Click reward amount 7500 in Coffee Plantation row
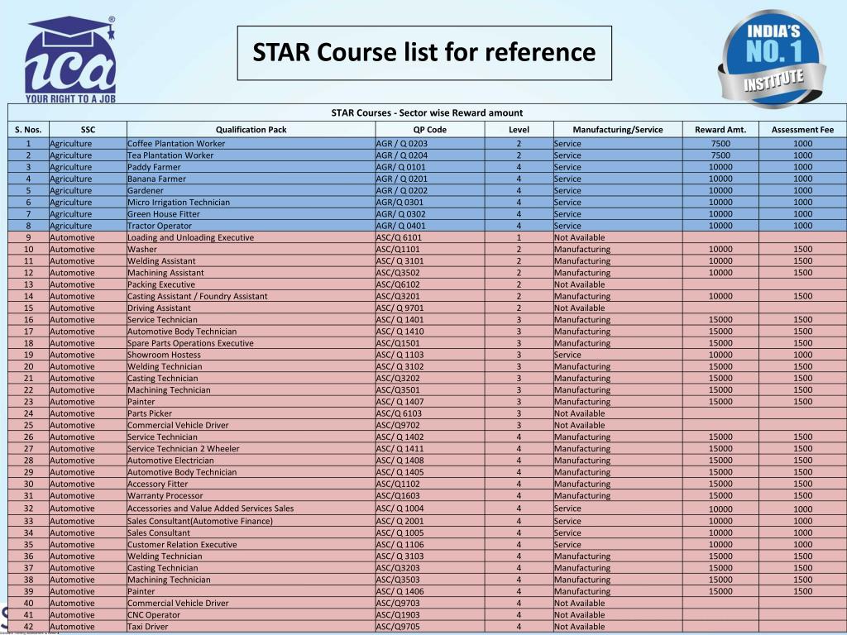Viewport: 847px width, 635px height. [x=720, y=144]
